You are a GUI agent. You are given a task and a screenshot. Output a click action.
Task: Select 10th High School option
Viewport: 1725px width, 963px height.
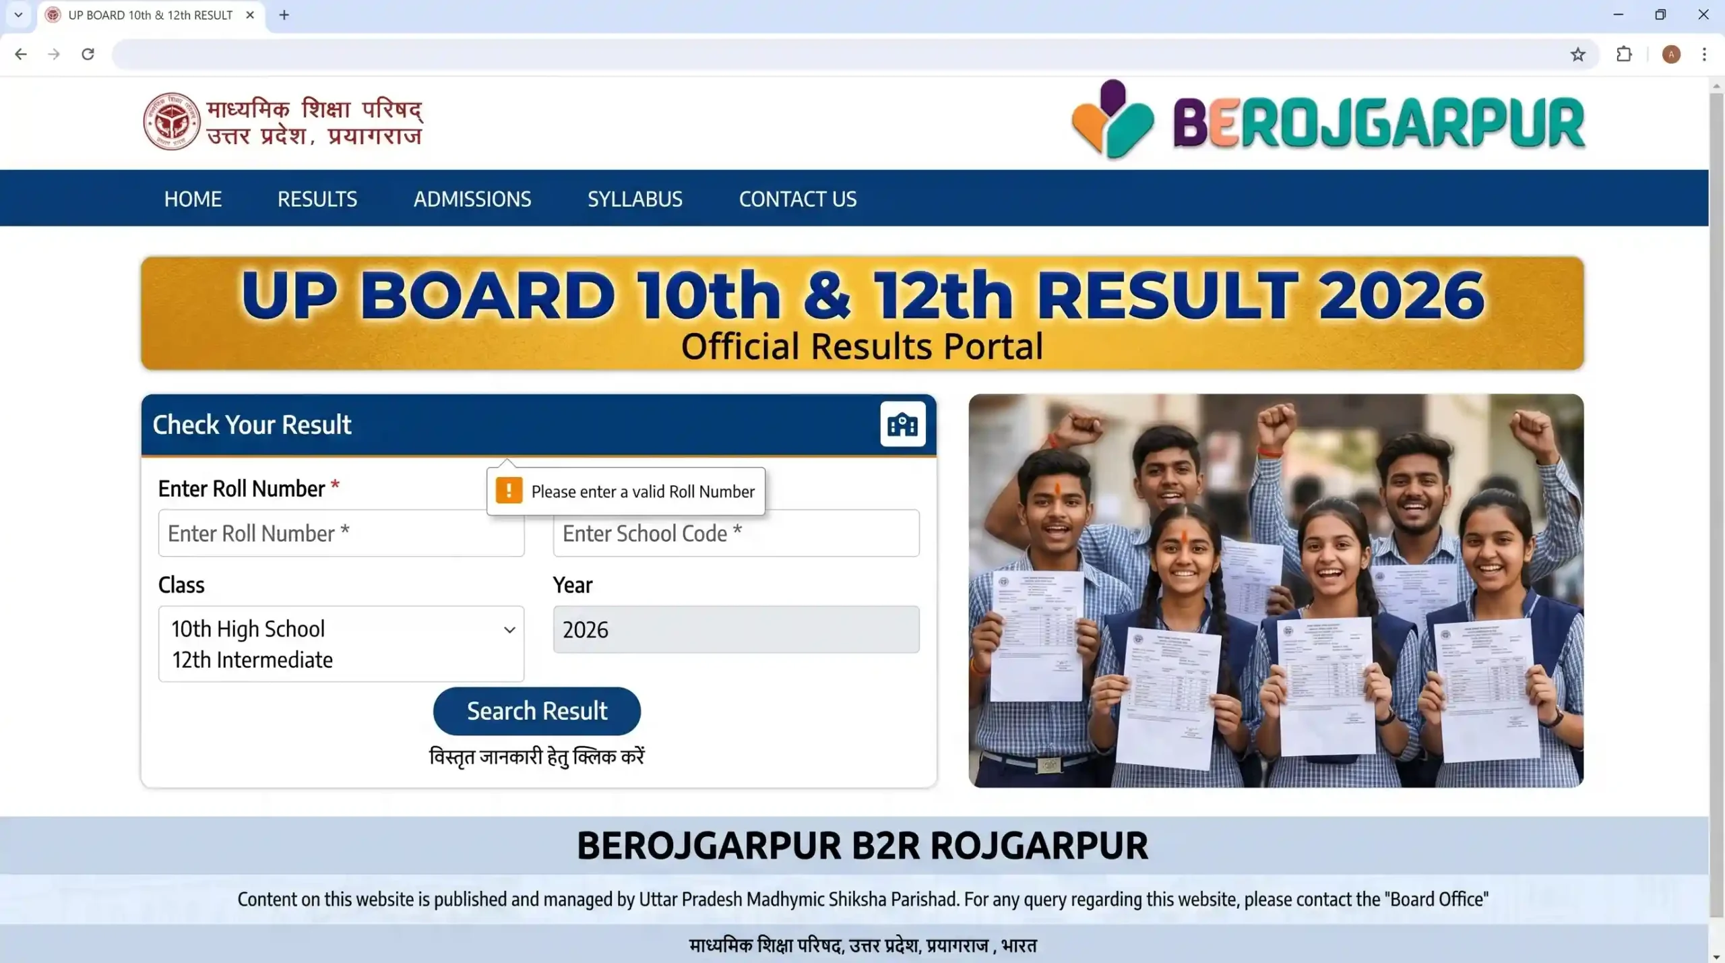pyautogui.click(x=247, y=629)
